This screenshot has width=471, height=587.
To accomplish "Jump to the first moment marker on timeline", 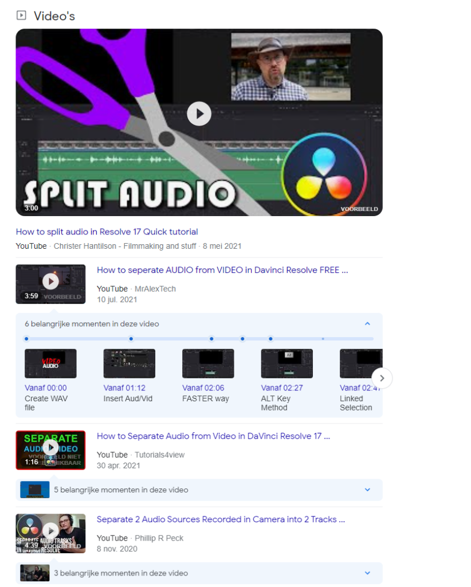I will tap(26, 339).
